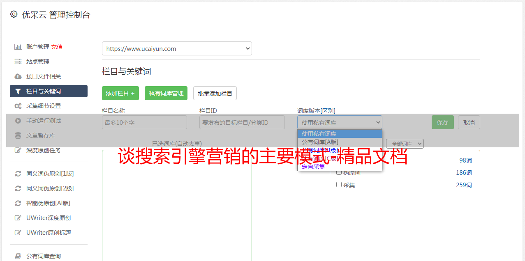Click the edit icon for UWriter原创标题
This screenshot has height=261, width=525.
(18, 233)
